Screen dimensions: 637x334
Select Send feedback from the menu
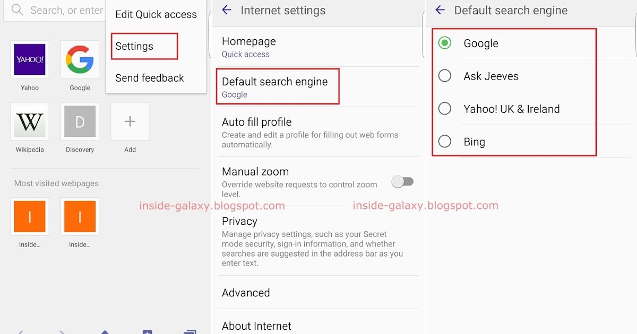coord(149,78)
